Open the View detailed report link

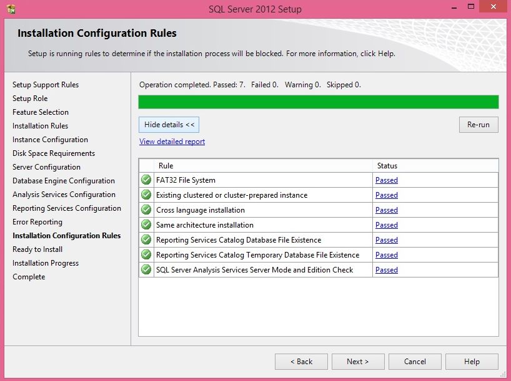tap(171, 142)
